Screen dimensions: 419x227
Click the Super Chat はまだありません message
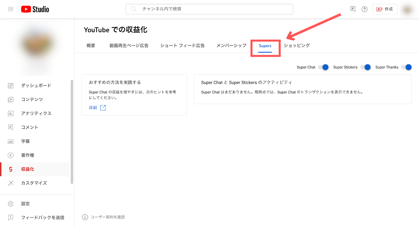pyautogui.click(x=282, y=92)
